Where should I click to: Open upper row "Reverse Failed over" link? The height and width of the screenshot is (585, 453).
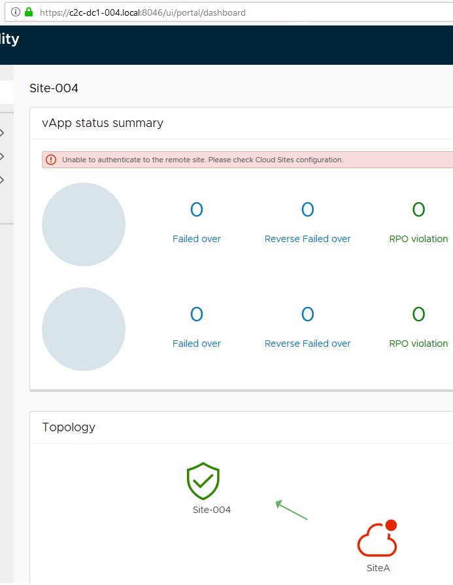tap(307, 239)
